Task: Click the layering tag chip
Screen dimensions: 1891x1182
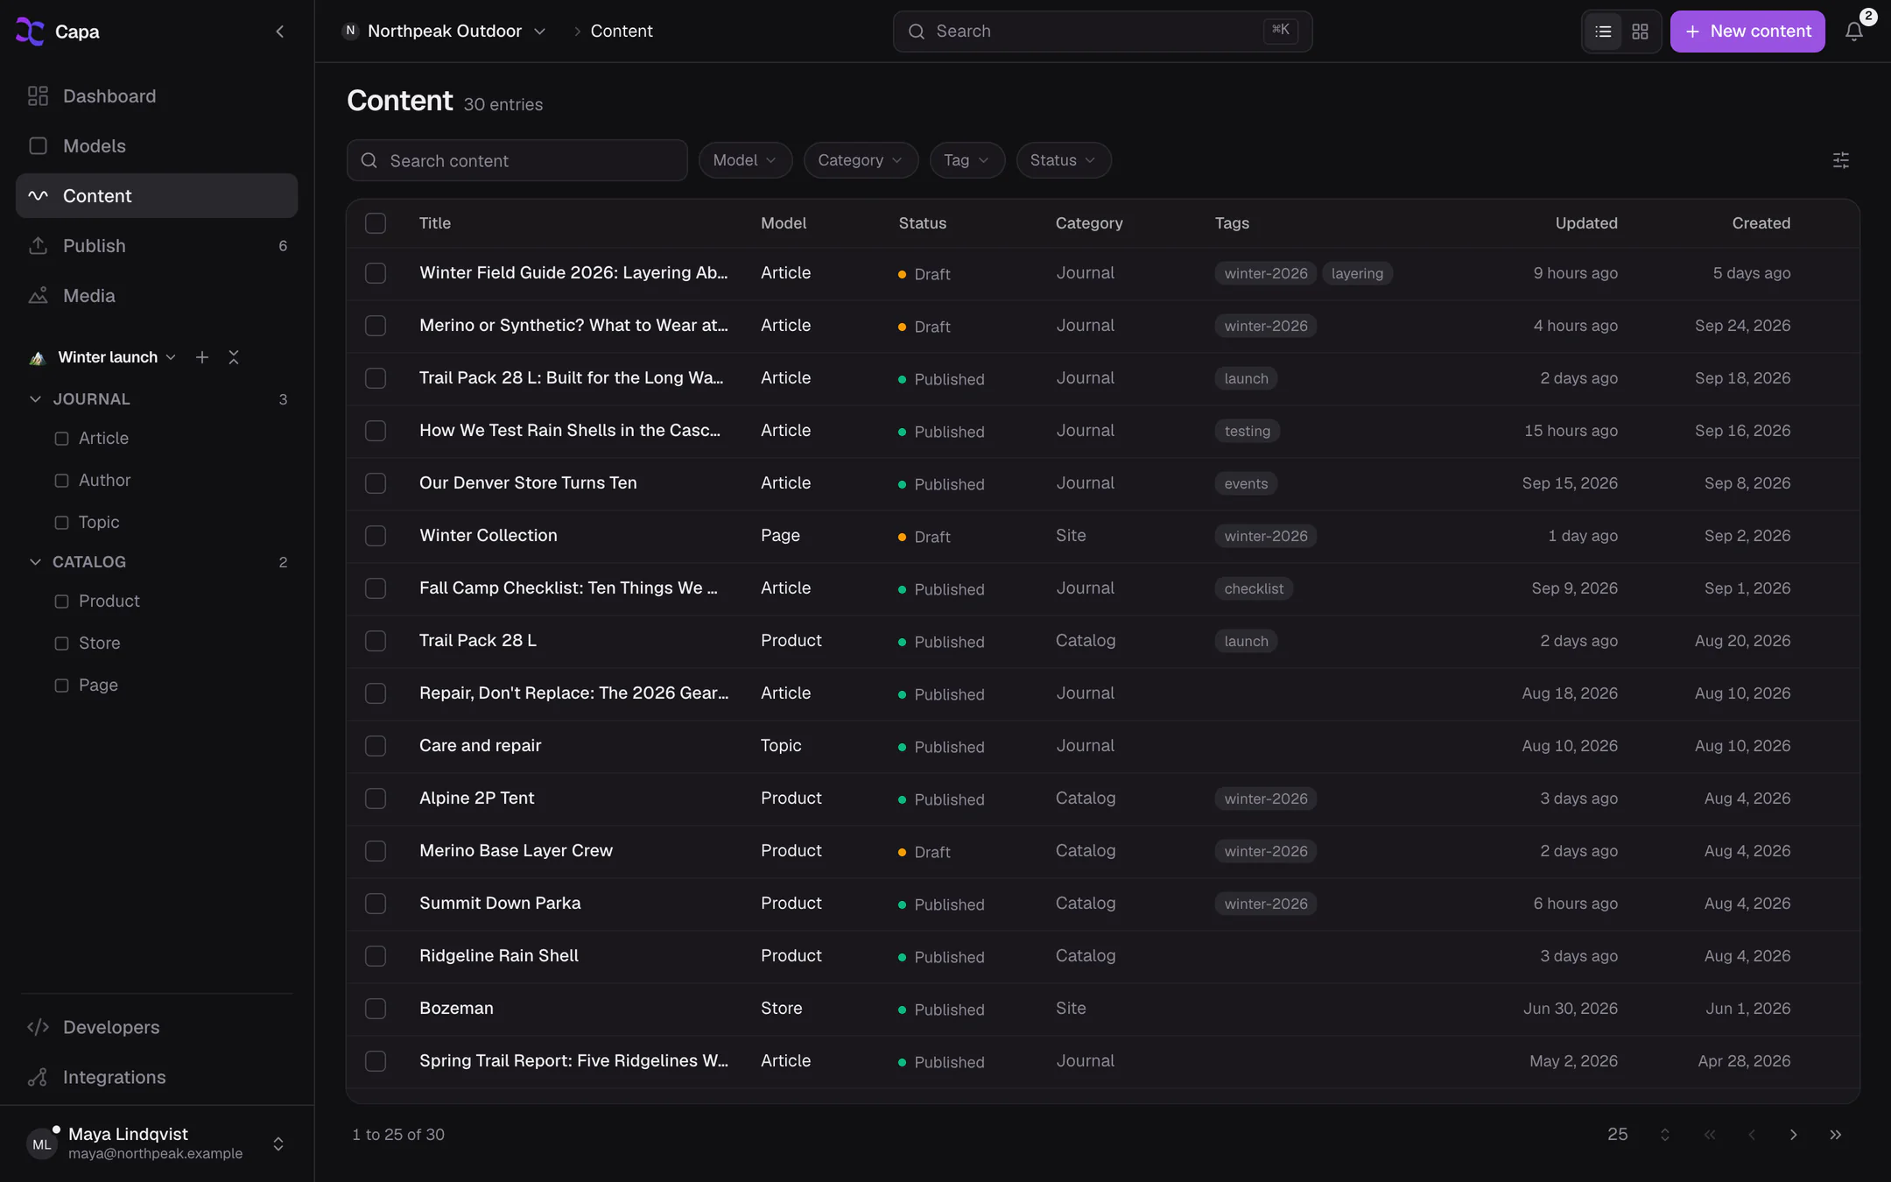Action: [x=1357, y=273]
